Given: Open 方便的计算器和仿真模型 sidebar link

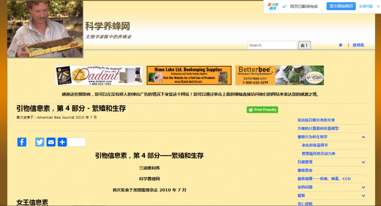Looking at the screenshot, I should [318, 128].
